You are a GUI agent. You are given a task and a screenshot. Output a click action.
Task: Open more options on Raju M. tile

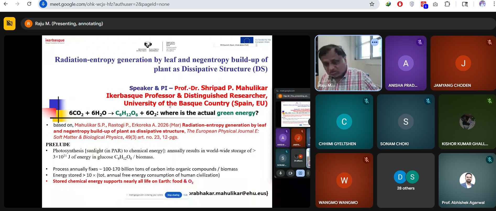click(x=375, y=42)
